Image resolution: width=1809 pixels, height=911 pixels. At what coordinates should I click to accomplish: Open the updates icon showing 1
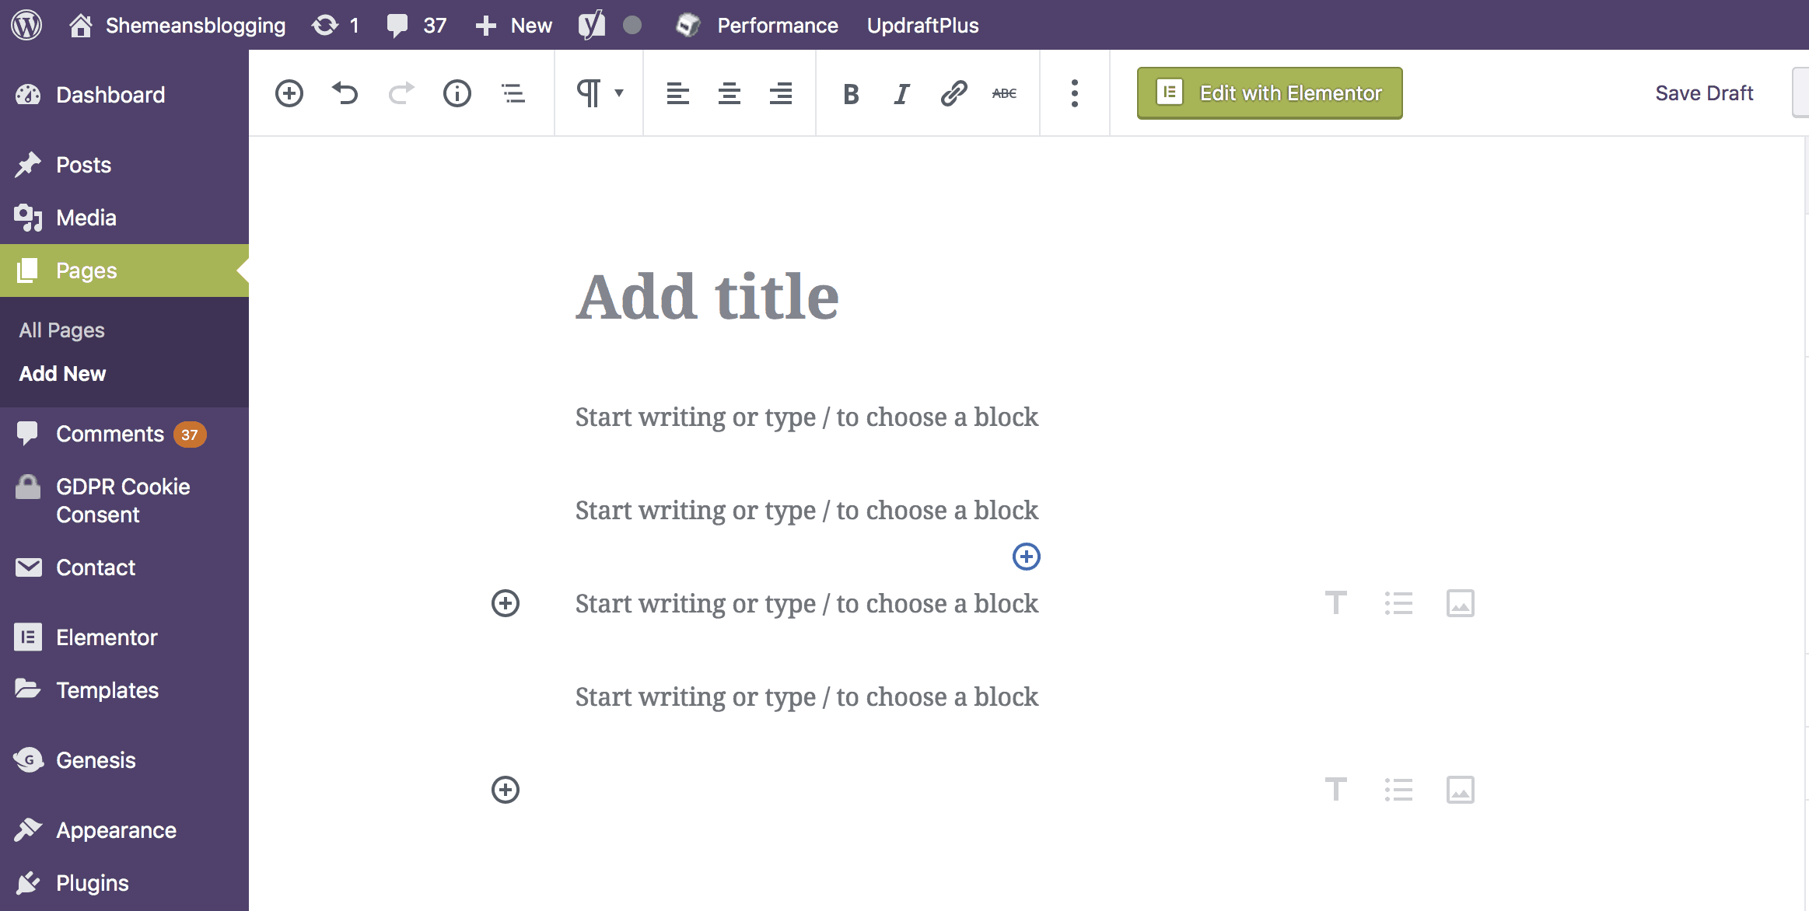tap(335, 25)
